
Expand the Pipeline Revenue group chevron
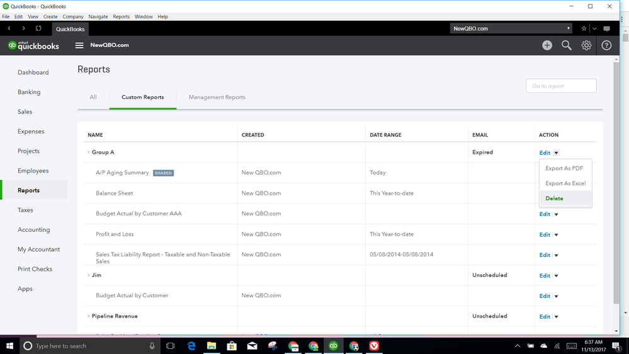[x=89, y=316]
